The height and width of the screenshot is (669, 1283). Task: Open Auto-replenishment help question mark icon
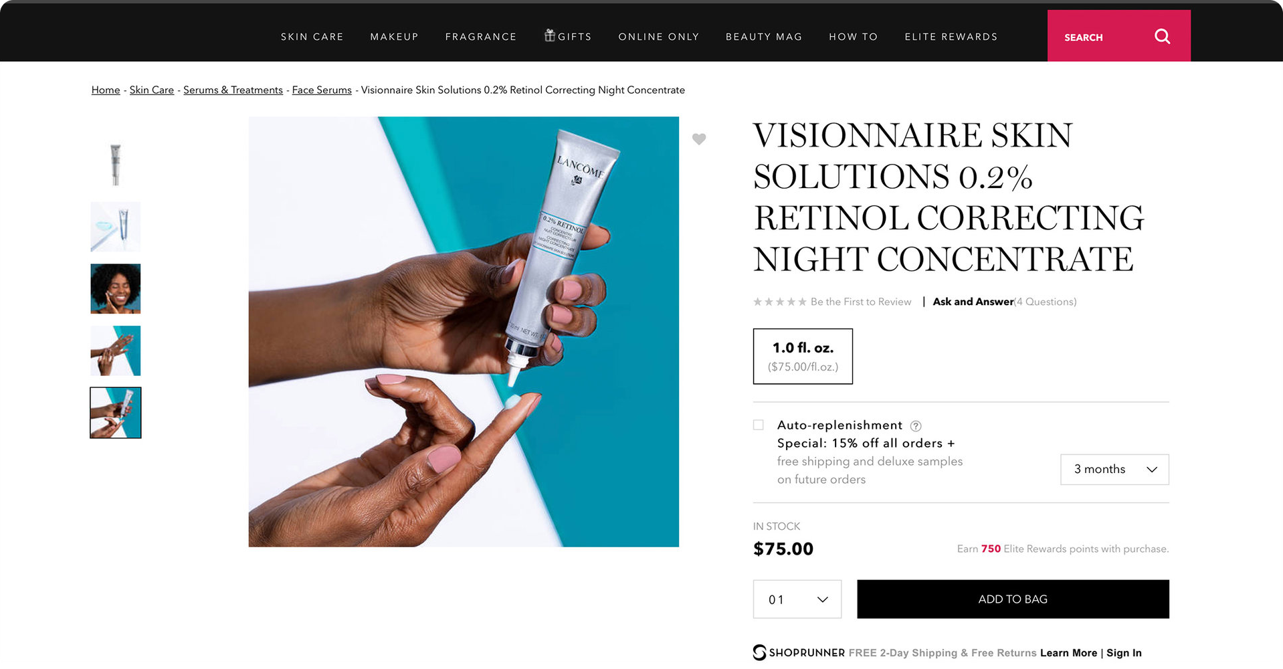(x=916, y=426)
